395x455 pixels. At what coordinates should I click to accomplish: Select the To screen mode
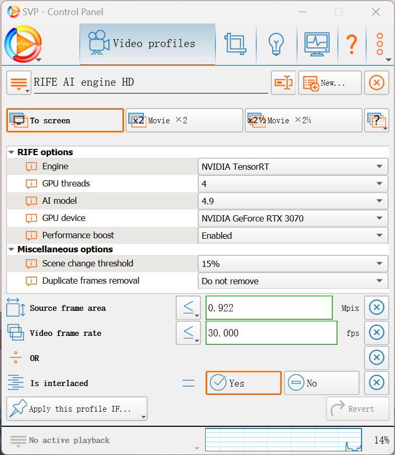65,120
